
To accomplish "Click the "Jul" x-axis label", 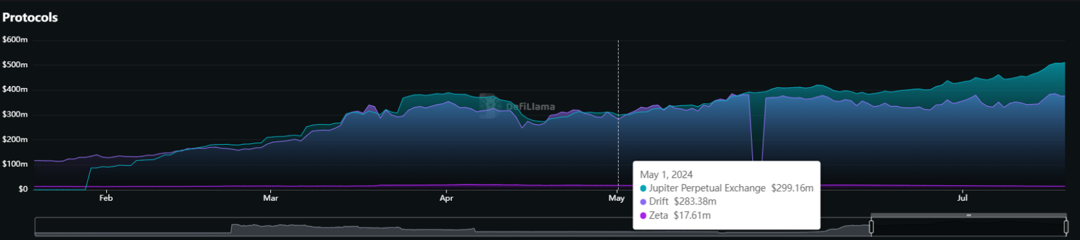I will coord(963,198).
